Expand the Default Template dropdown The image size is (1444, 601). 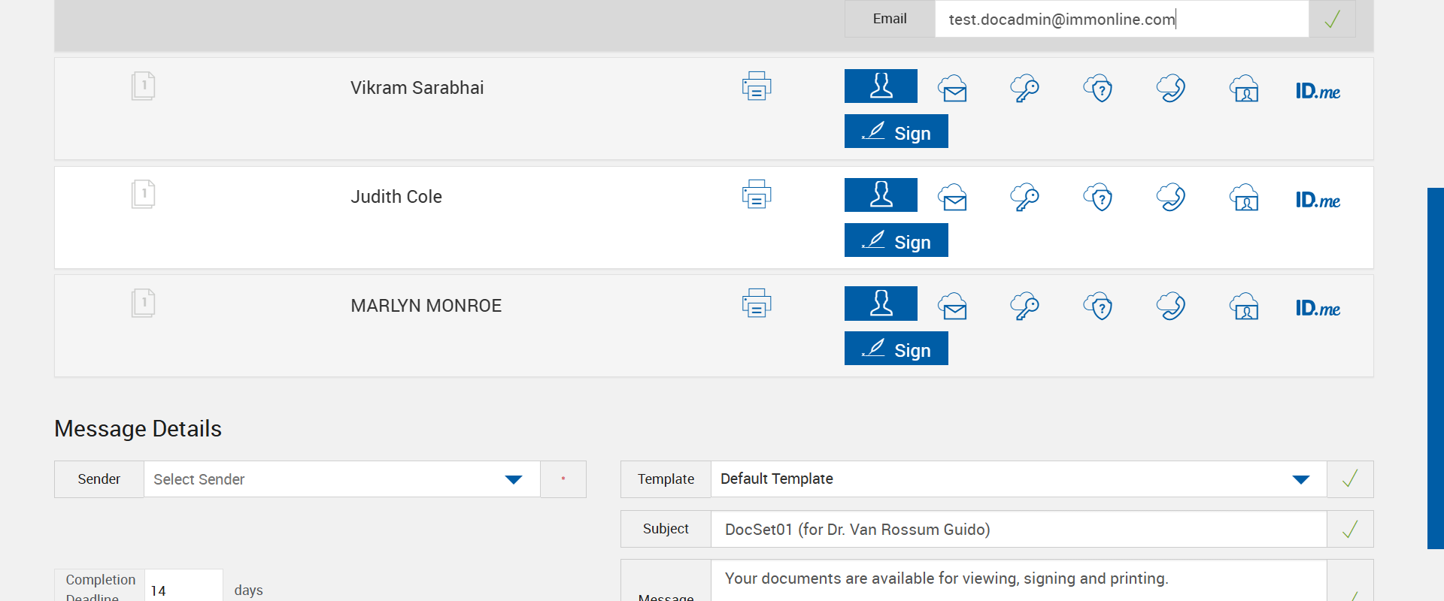[1008, 479]
